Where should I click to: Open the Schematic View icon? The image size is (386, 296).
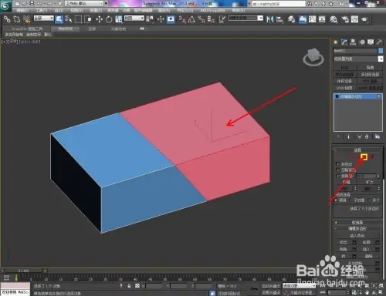(322, 19)
